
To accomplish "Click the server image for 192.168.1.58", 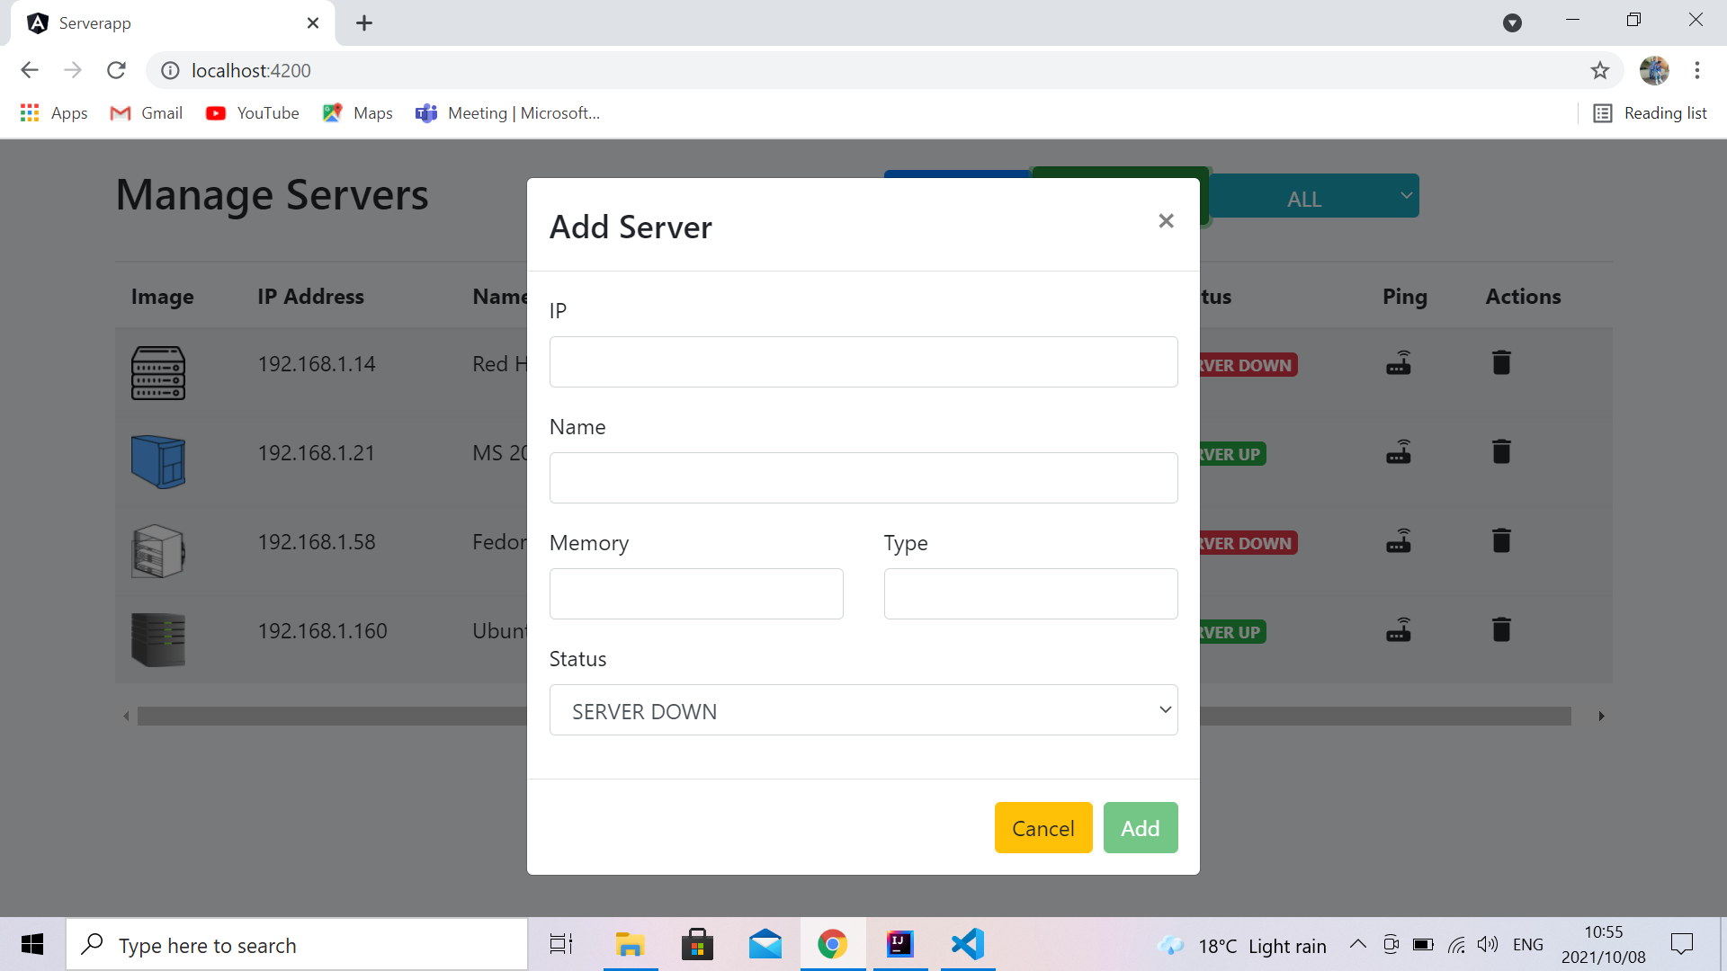I will 158,551.
